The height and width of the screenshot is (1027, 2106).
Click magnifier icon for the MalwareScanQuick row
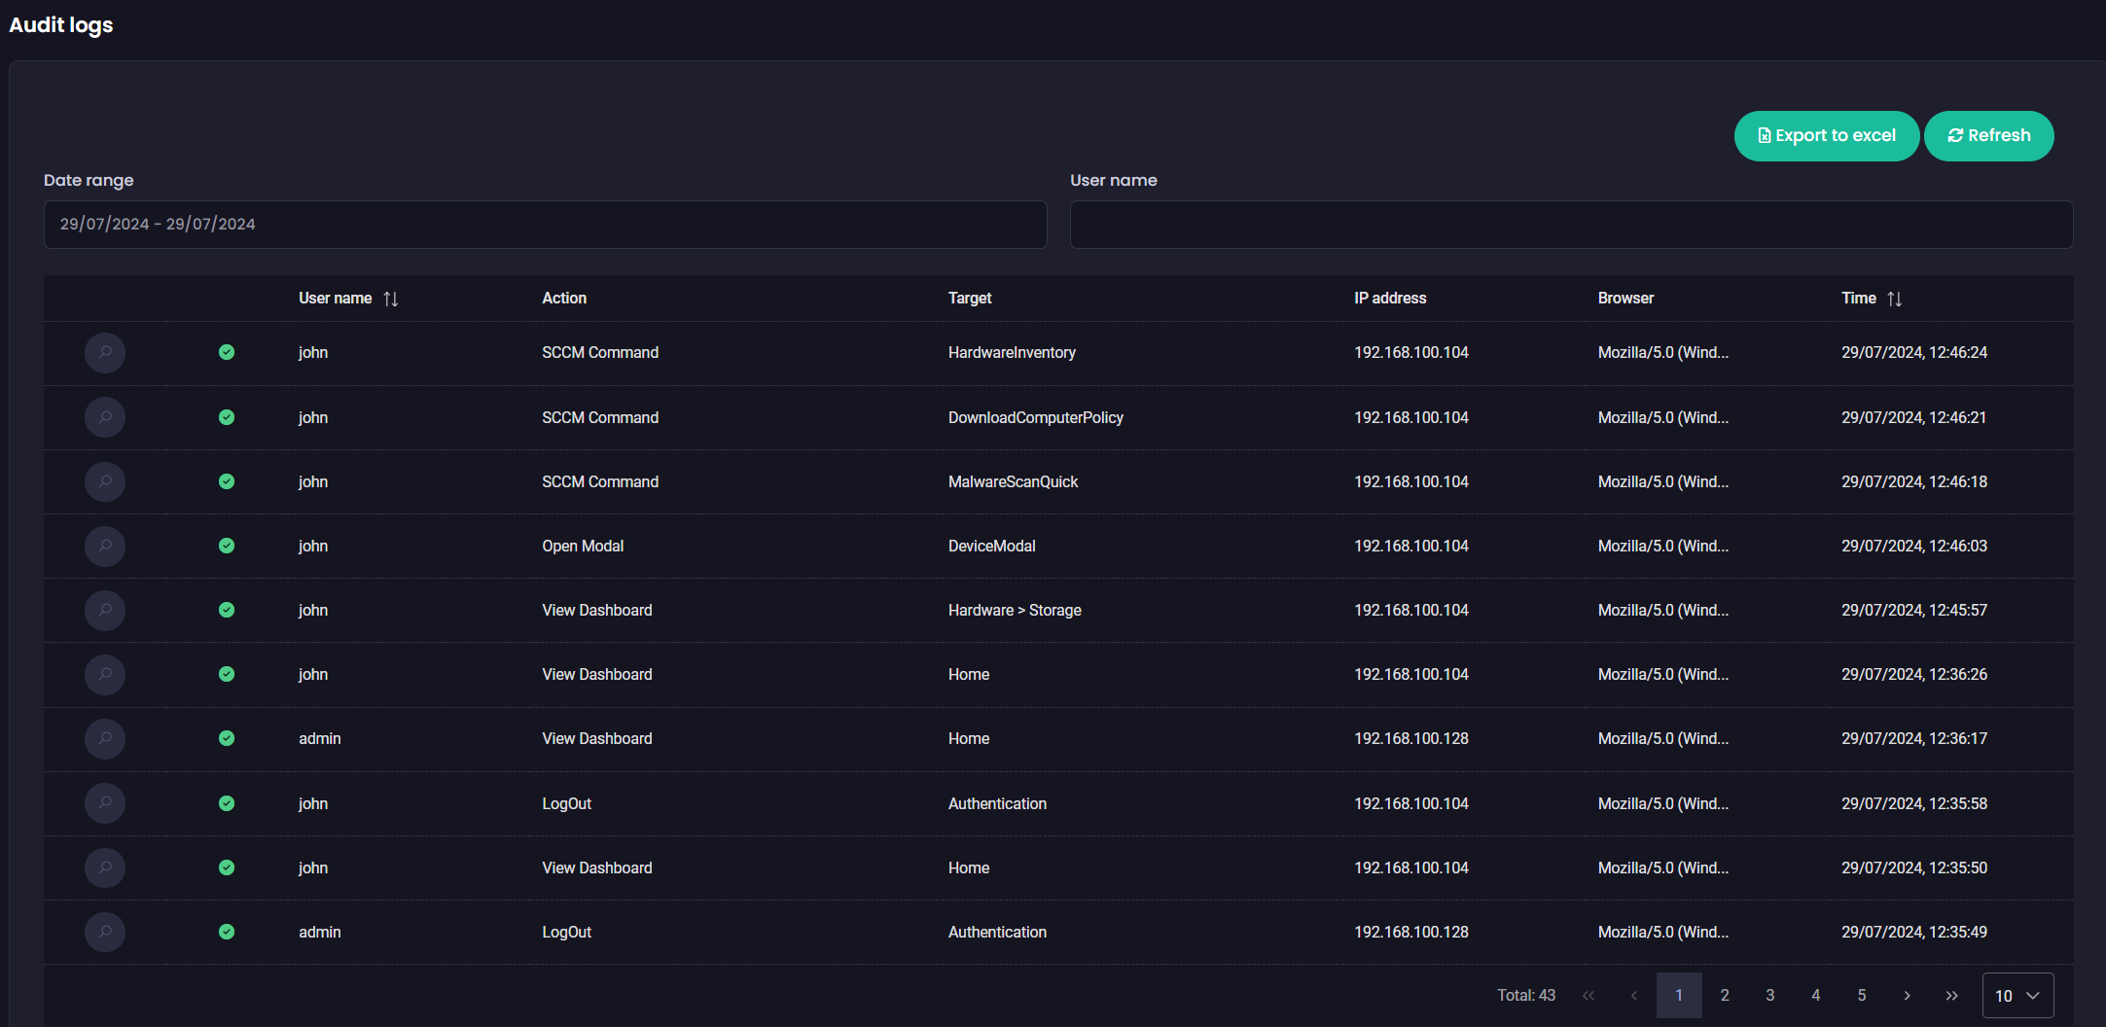point(105,481)
